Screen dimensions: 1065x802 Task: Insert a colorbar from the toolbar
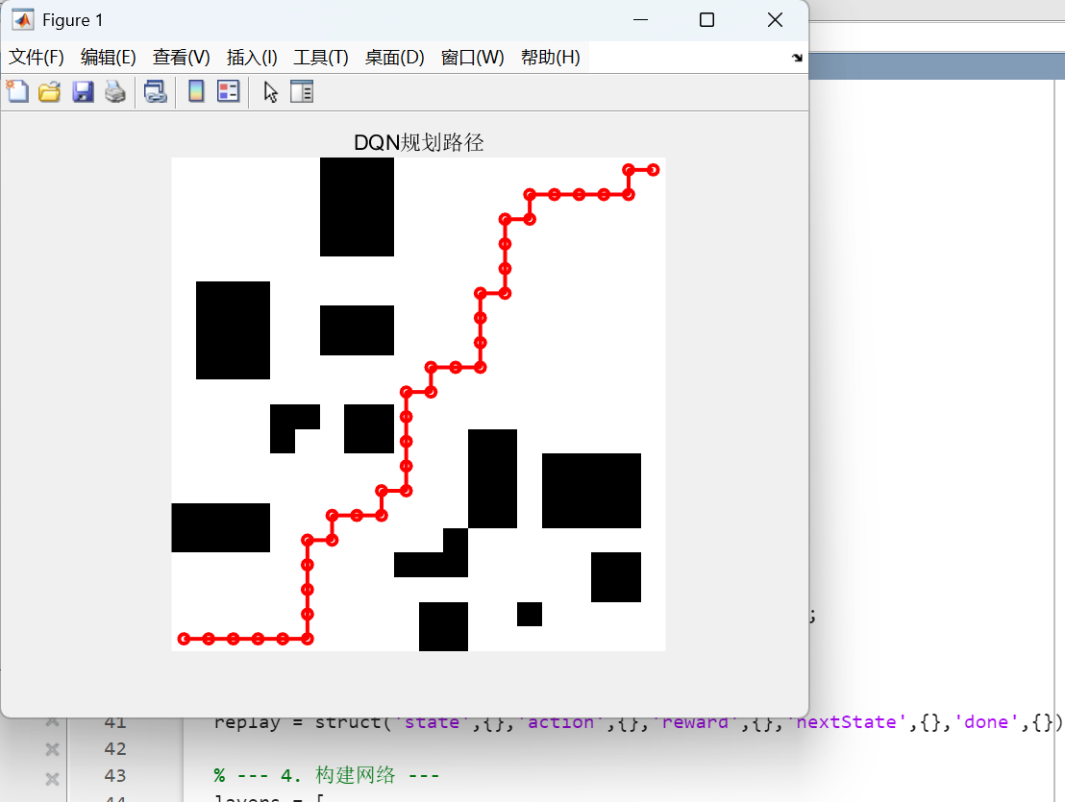196,91
